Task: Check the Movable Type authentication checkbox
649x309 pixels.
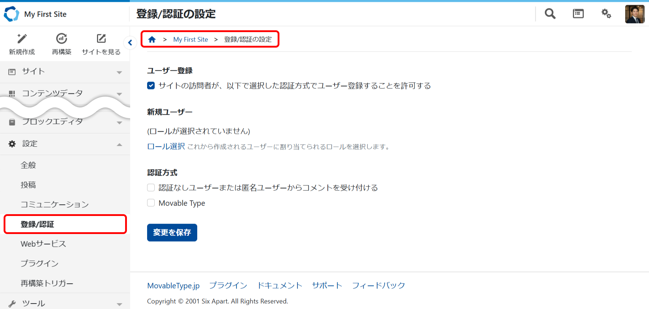Action: click(x=151, y=203)
